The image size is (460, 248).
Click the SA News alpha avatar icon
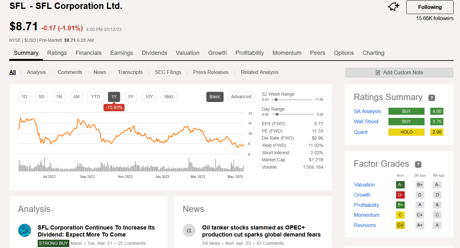click(189, 230)
